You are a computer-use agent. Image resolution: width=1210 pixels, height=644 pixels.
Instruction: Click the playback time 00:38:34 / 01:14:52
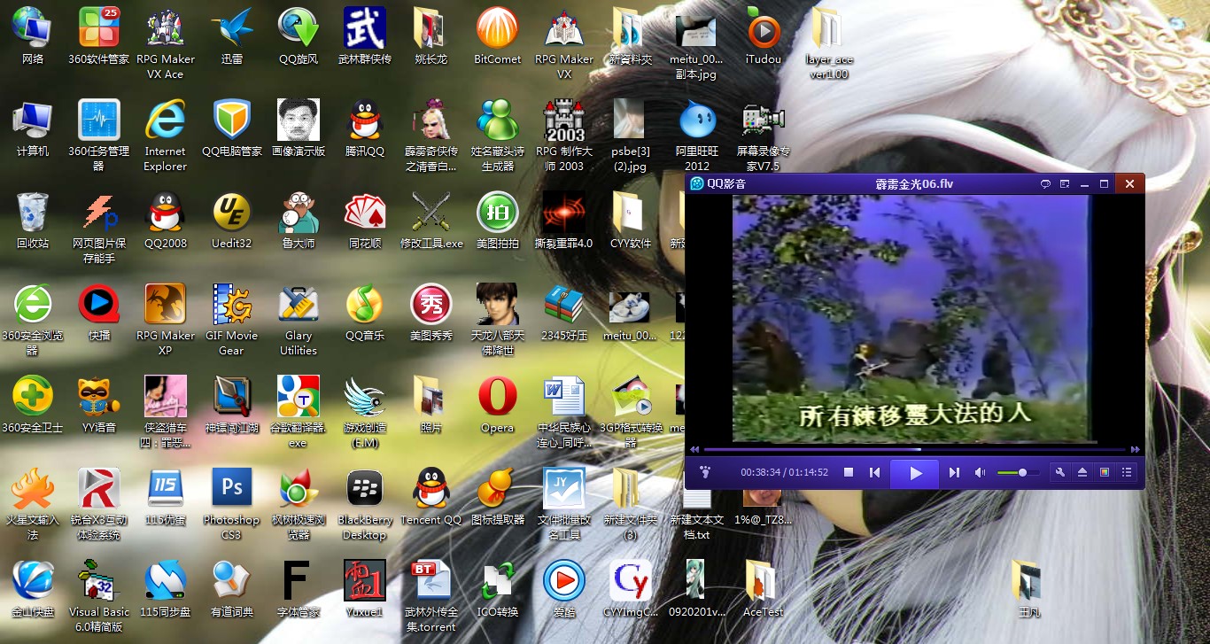coord(785,473)
